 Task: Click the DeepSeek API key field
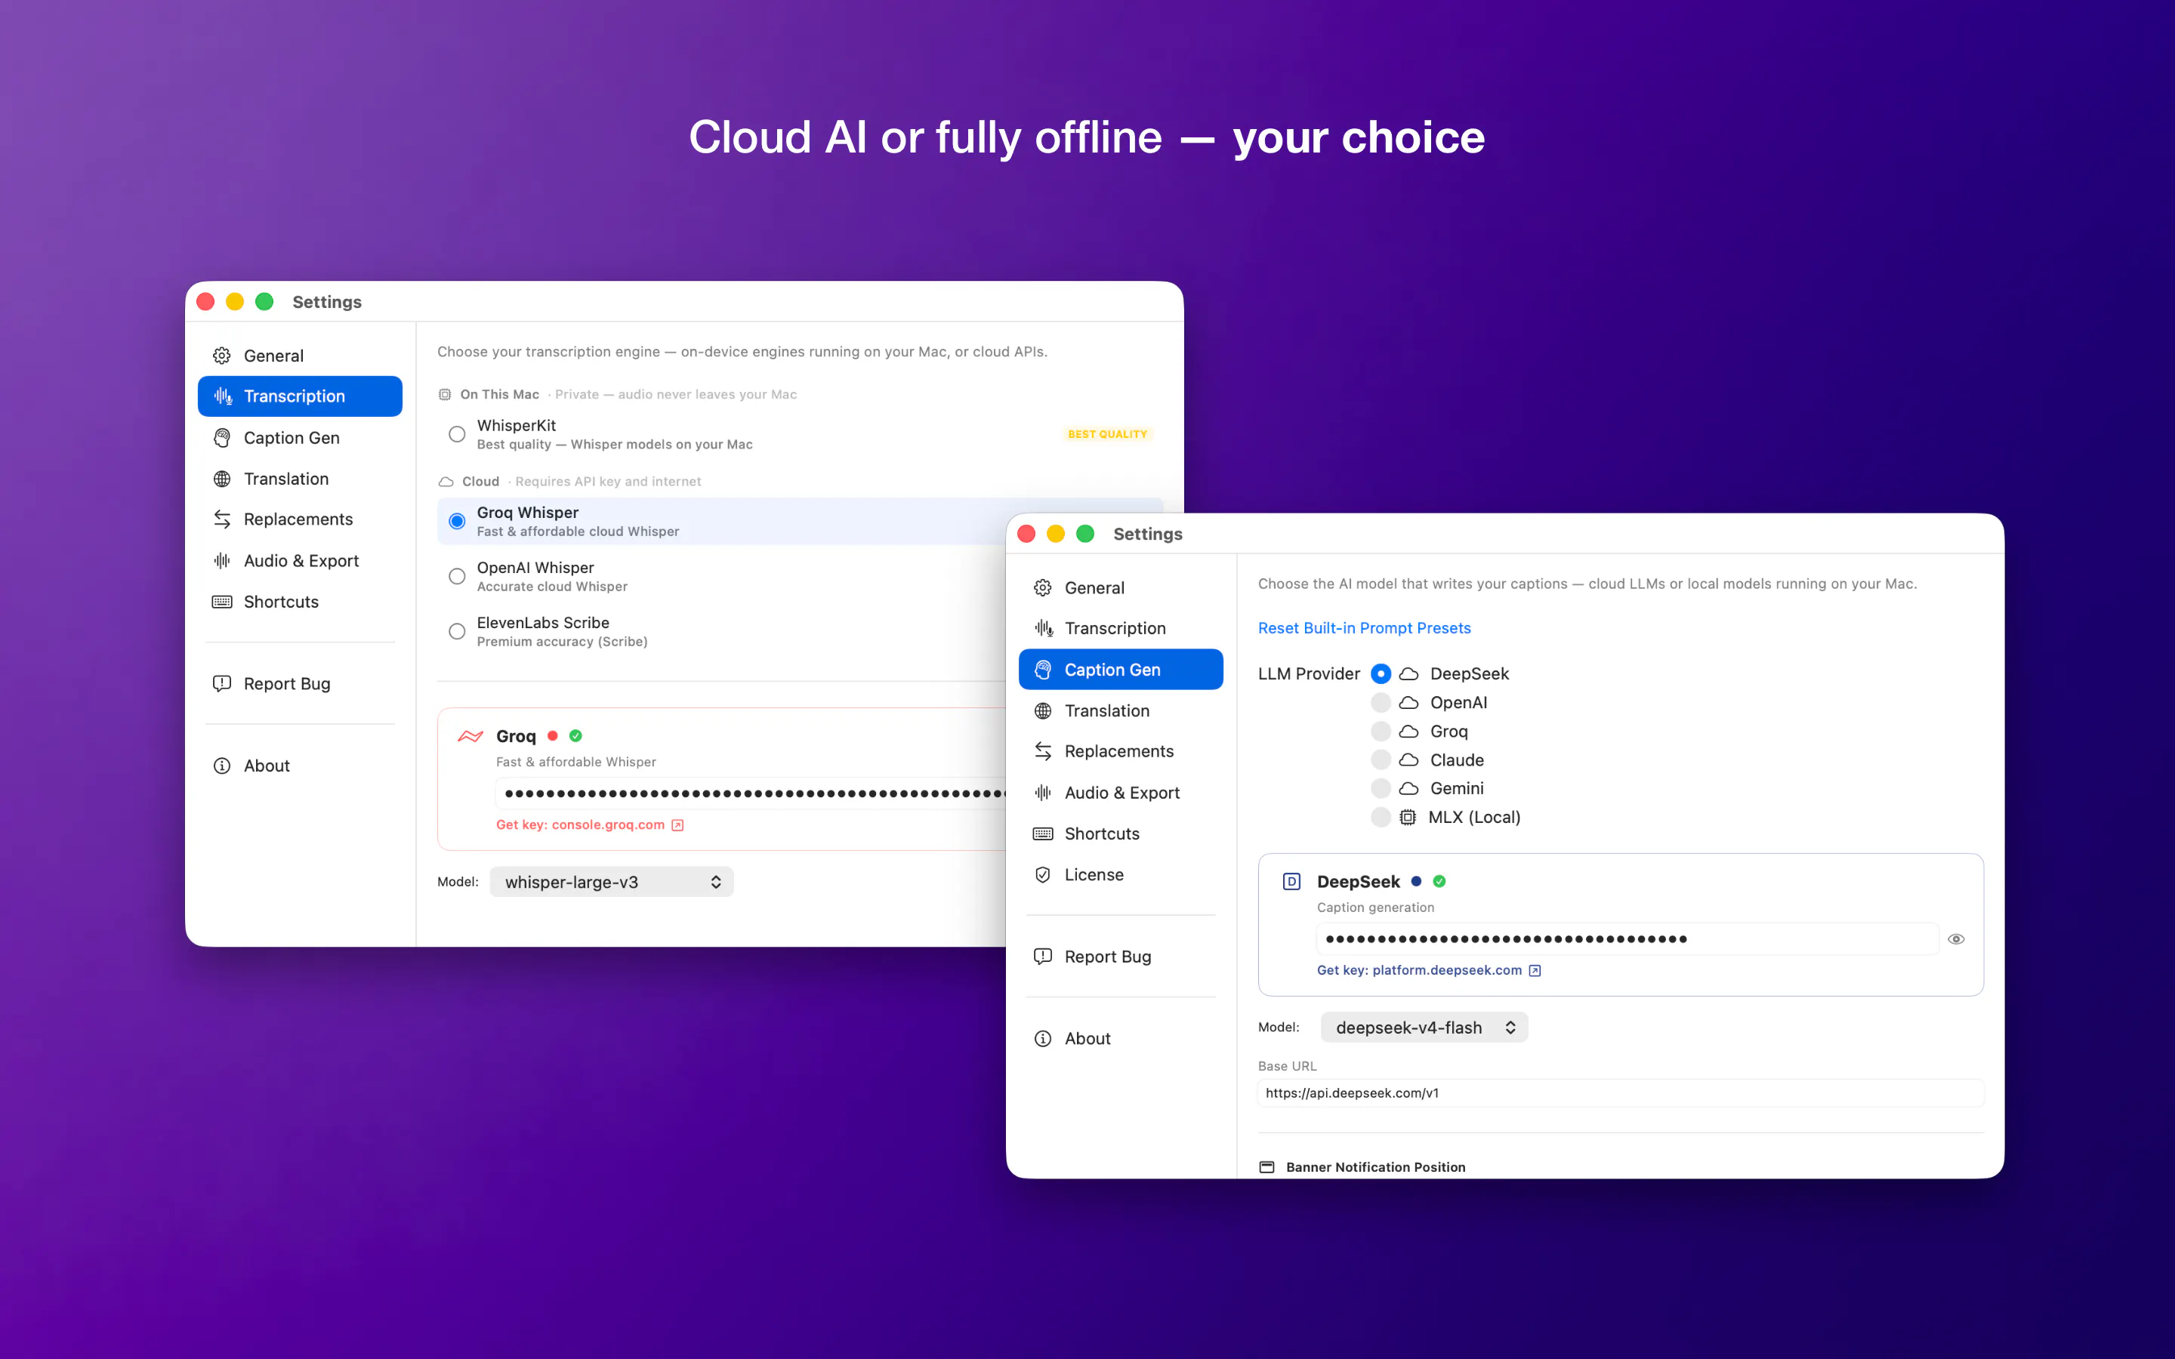click(x=1627, y=938)
